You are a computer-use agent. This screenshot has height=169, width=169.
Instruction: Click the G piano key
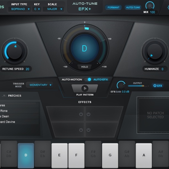110,155
